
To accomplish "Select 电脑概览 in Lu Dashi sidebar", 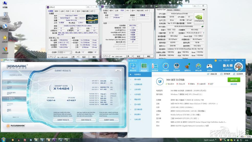I will (140, 74).
